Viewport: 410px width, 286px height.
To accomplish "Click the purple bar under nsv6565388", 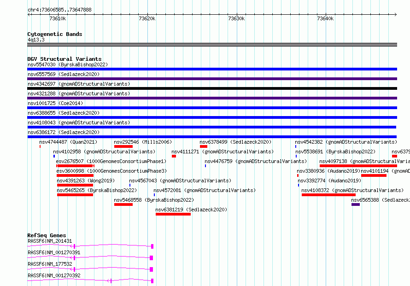I will (x=356, y=204).
